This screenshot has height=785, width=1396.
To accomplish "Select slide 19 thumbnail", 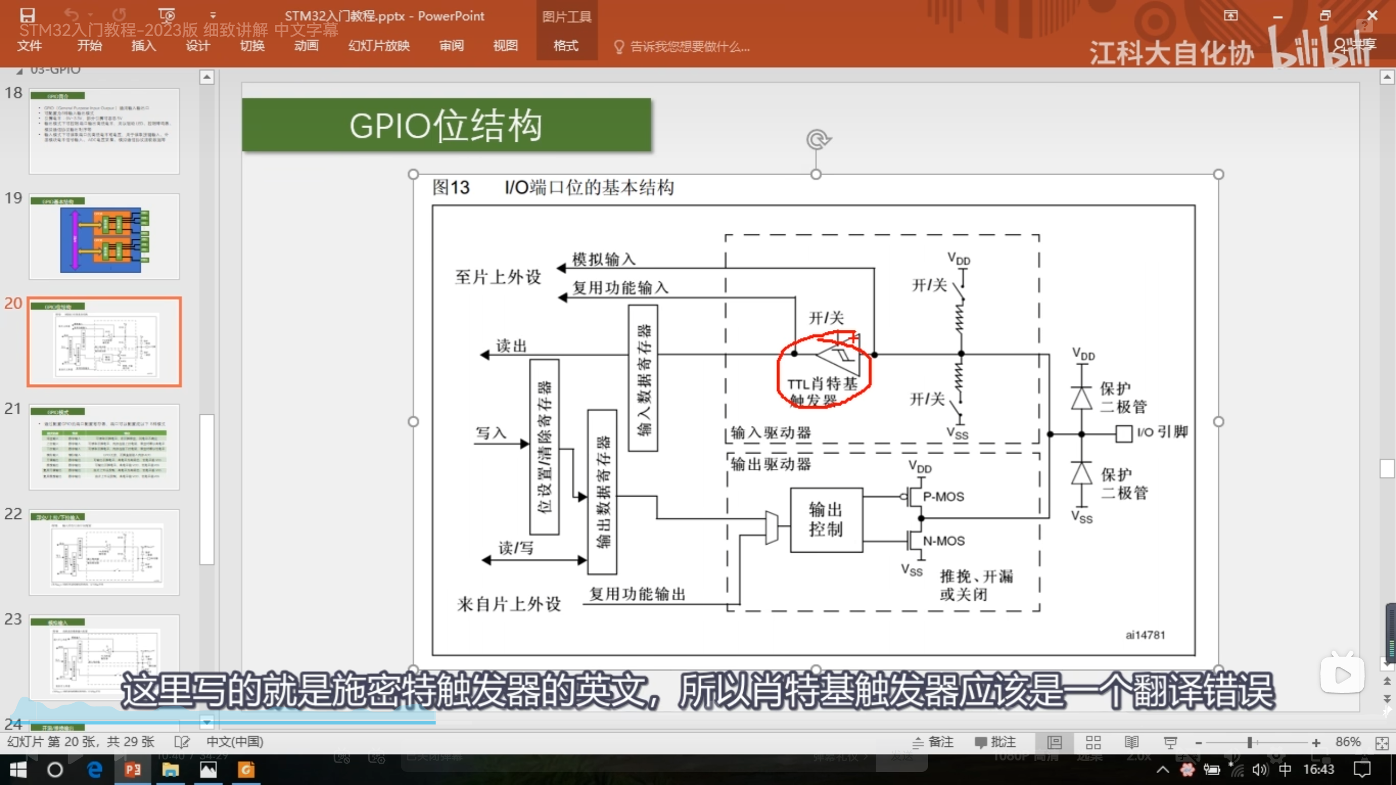I will (x=104, y=237).
